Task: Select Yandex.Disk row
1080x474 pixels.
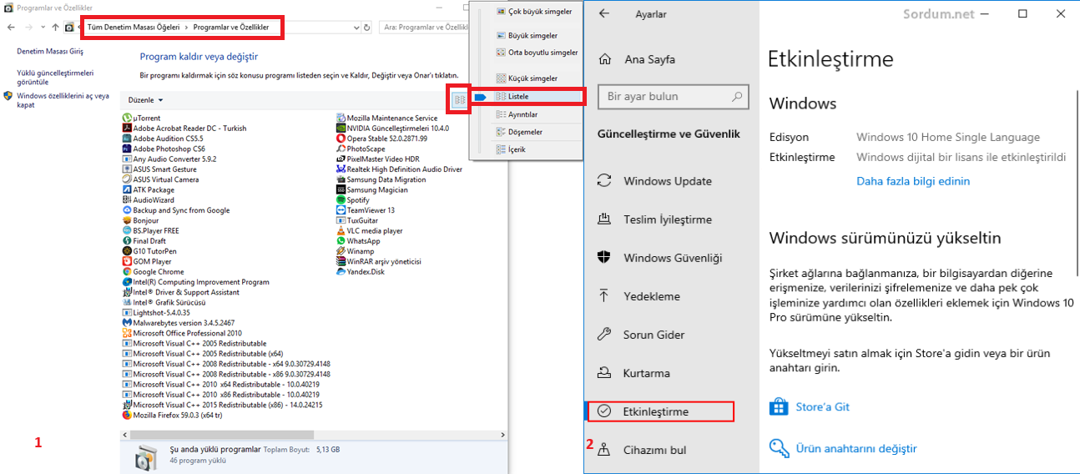Action: click(x=360, y=272)
